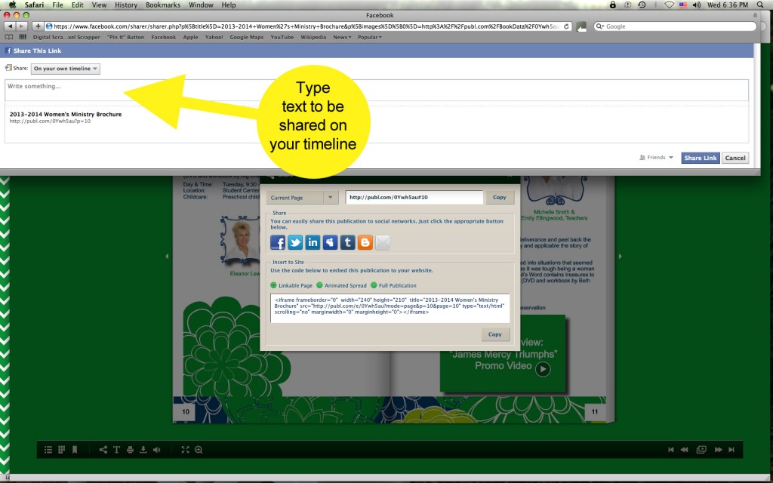
Task: Share the publication to Facebook in share dialog
Action: pos(278,242)
